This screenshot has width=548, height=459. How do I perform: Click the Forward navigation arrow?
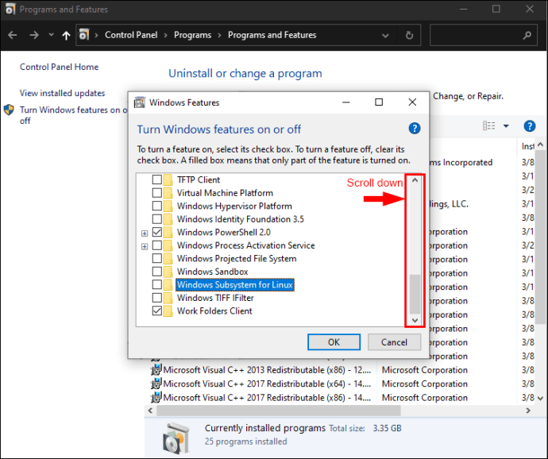[34, 35]
